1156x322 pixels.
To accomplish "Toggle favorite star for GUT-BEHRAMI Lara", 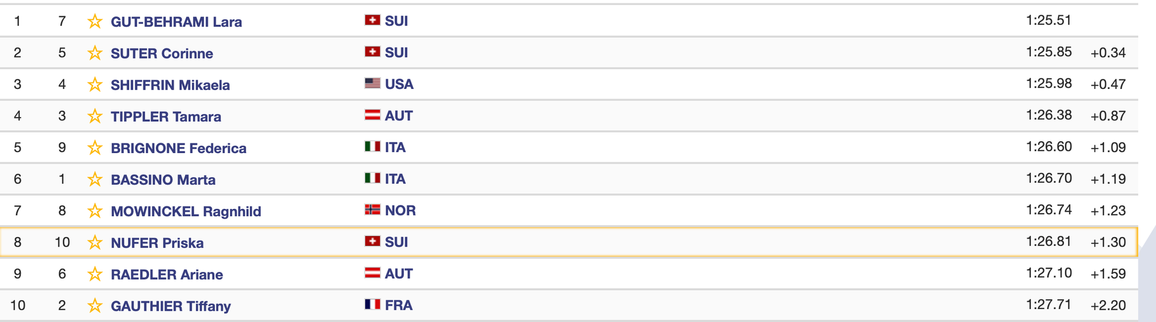I will (95, 21).
